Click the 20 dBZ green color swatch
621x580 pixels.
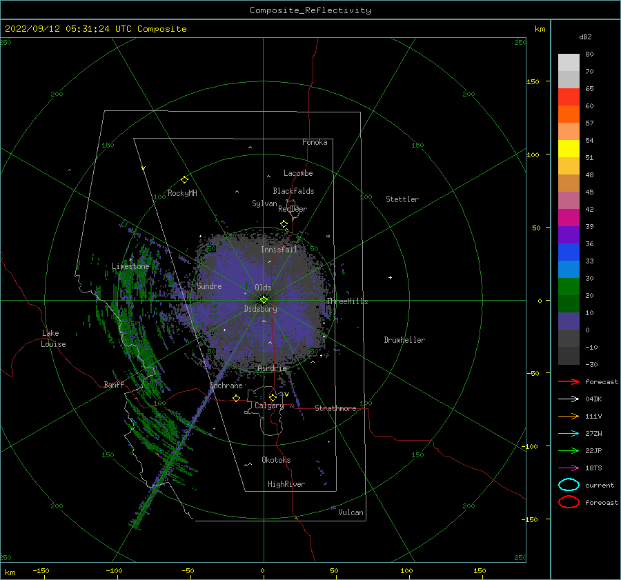coord(569,287)
